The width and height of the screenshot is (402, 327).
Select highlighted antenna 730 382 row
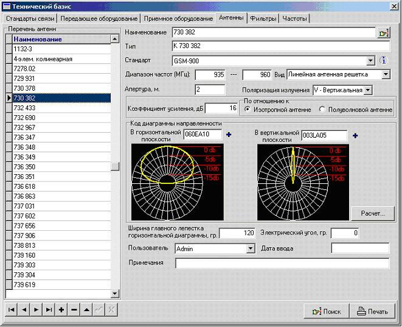61,98
